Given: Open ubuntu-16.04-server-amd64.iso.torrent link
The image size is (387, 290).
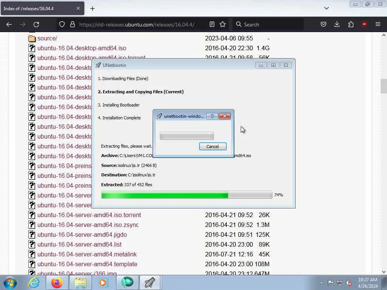Looking at the screenshot, I should click(x=89, y=215).
